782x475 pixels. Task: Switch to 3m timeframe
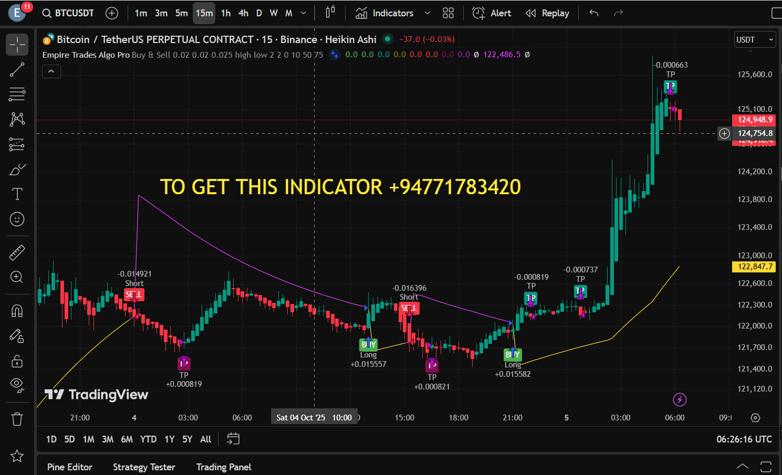(161, 13)
